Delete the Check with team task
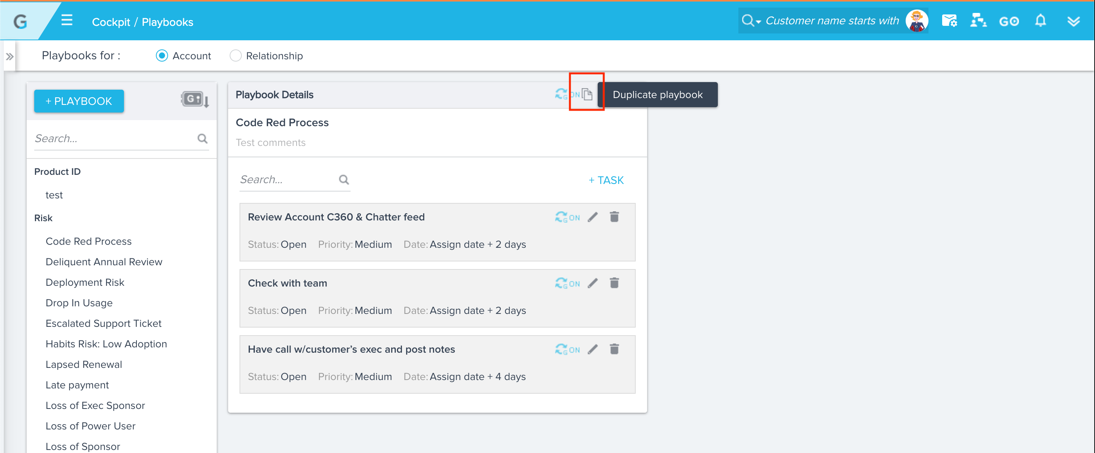This screenshot has height=453, width=1095. coord(614,283)
